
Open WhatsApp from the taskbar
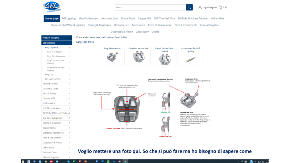tap(108, 162)
